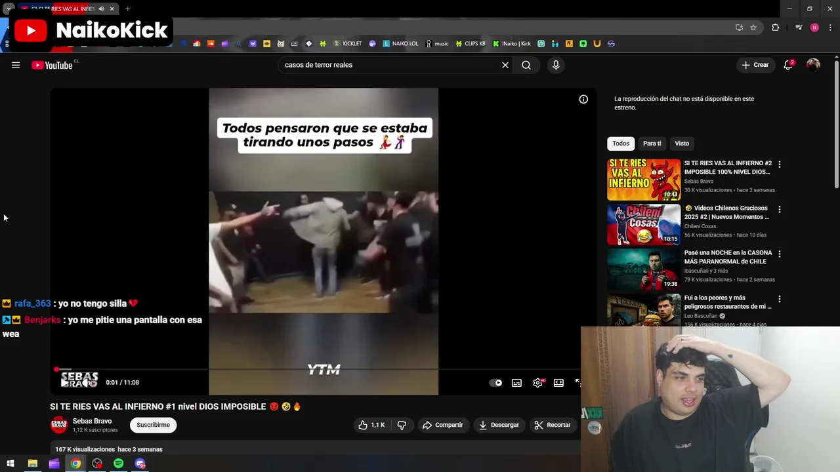Open the Sebas Bravo channel name link

(92, 421)
